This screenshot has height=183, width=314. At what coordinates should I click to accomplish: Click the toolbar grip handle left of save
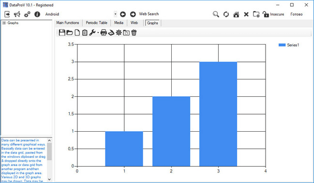click(57, 32)
